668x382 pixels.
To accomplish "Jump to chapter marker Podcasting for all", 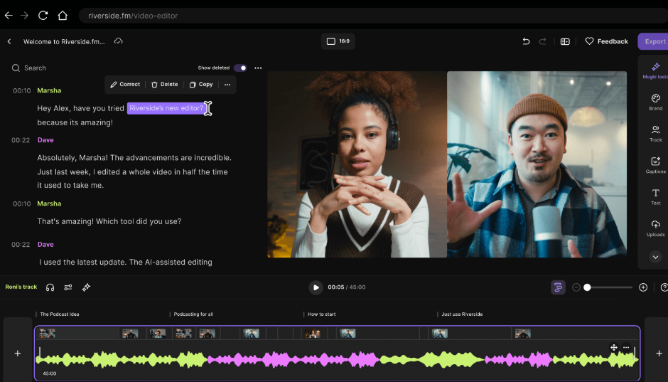I will coord(193,314).
